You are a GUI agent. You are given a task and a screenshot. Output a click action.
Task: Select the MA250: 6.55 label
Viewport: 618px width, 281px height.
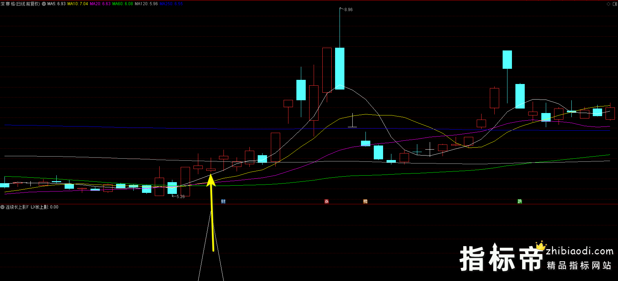[x=171, y=4]
